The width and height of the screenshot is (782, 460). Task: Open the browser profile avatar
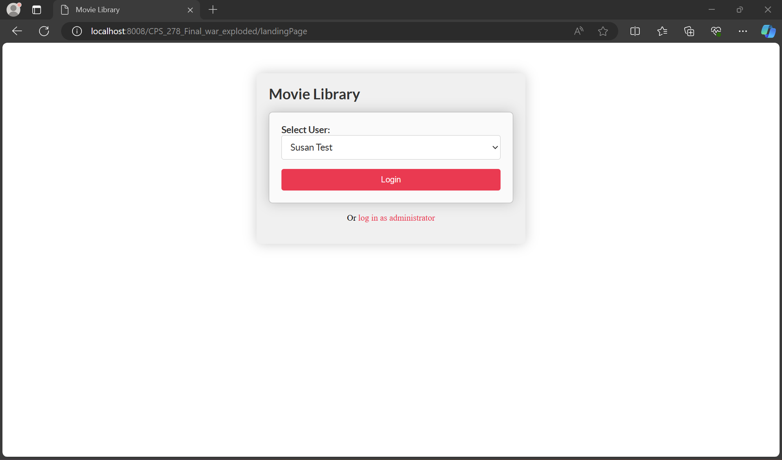click(13, 9)
